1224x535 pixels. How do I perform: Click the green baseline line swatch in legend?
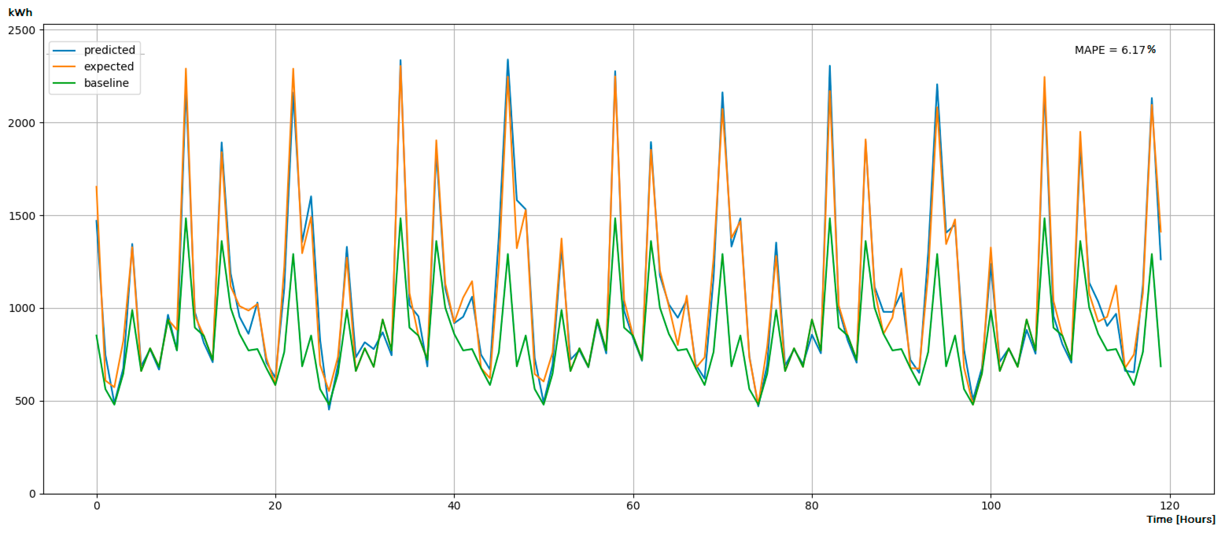(64, 84)
